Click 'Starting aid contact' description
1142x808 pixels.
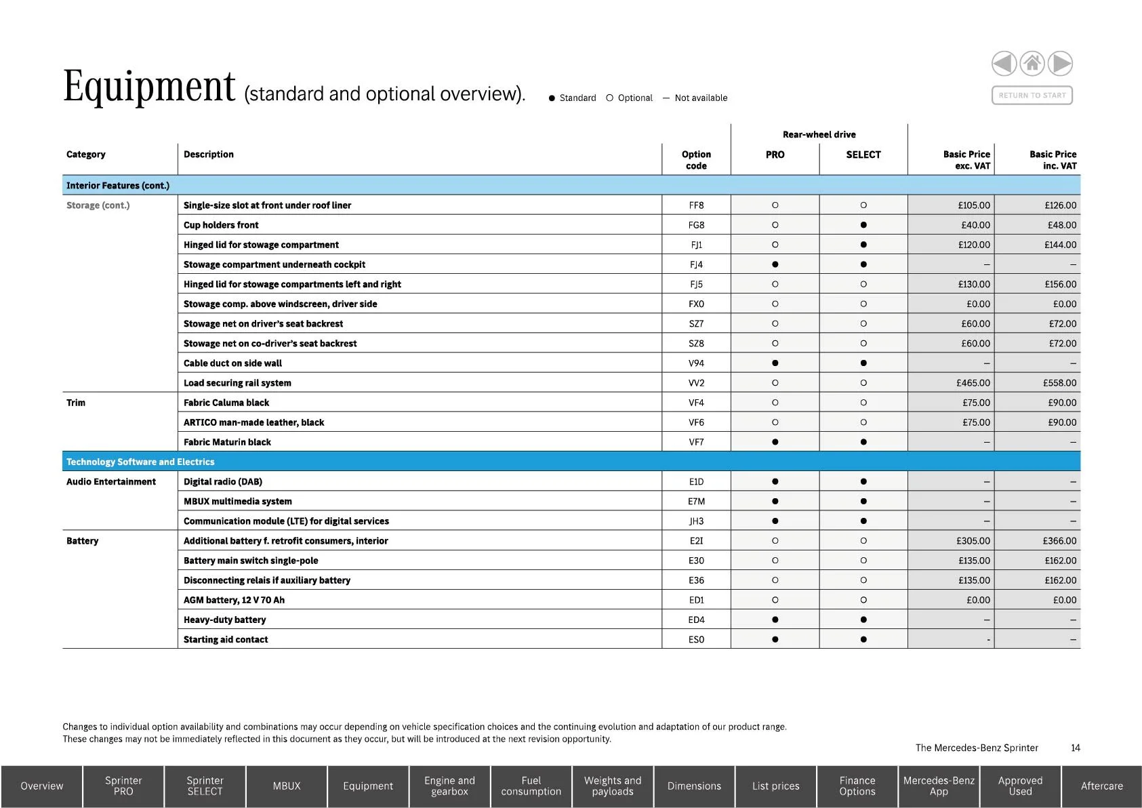[226, 640]
